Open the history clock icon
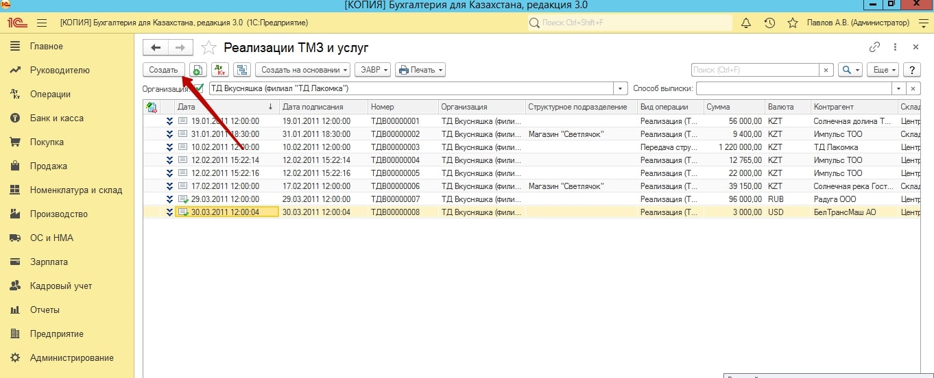 tap(769, 23)
